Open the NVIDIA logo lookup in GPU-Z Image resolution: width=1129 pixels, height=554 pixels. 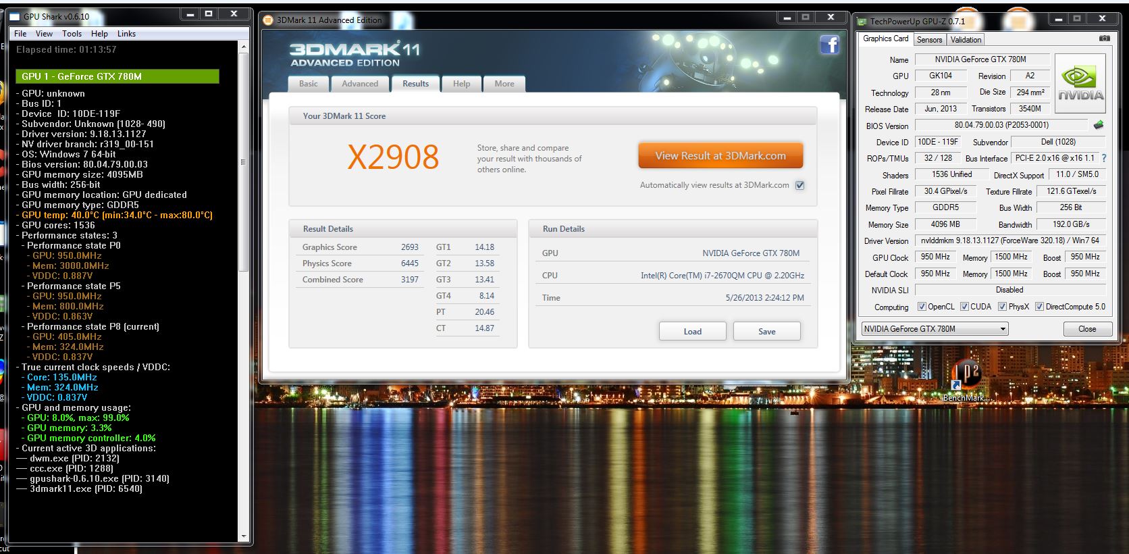[1080, 83]
